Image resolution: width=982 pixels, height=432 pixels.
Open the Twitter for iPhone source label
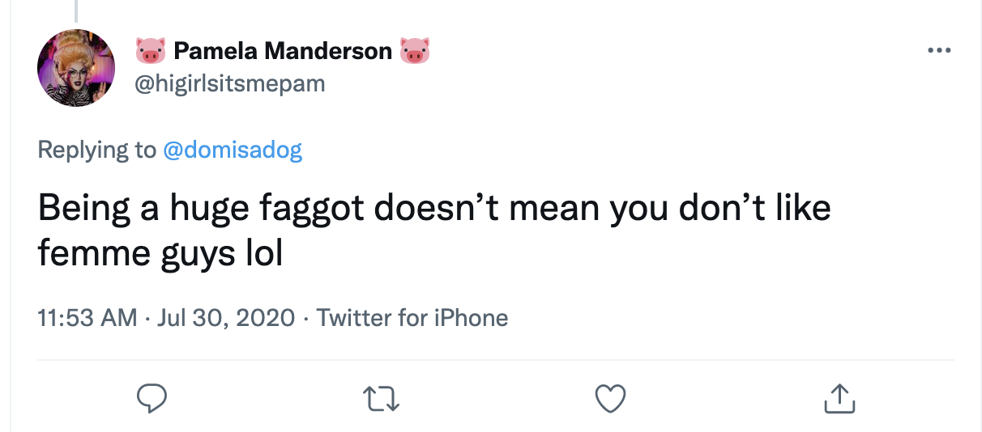pos(412,318)
